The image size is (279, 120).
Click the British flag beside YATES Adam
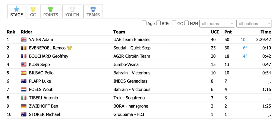point(24,39)
